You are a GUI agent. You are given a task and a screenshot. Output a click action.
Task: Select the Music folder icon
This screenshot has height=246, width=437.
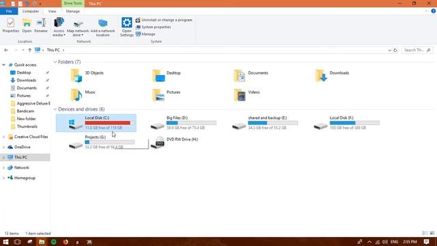[76, 95]
